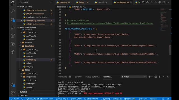179x100 pixels.
Task: Close settings.py in Open Editors list
Action: (21, 21)
